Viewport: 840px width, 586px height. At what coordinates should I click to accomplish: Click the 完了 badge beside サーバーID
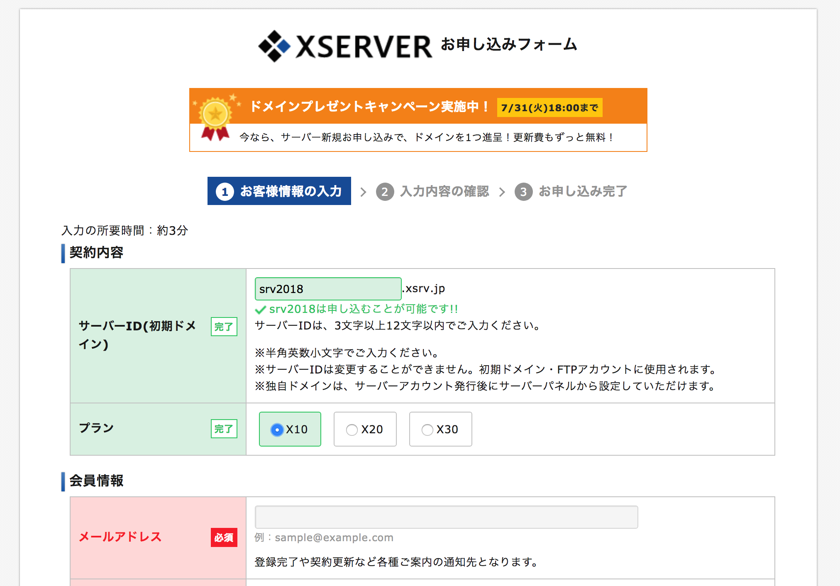[224, 327]
